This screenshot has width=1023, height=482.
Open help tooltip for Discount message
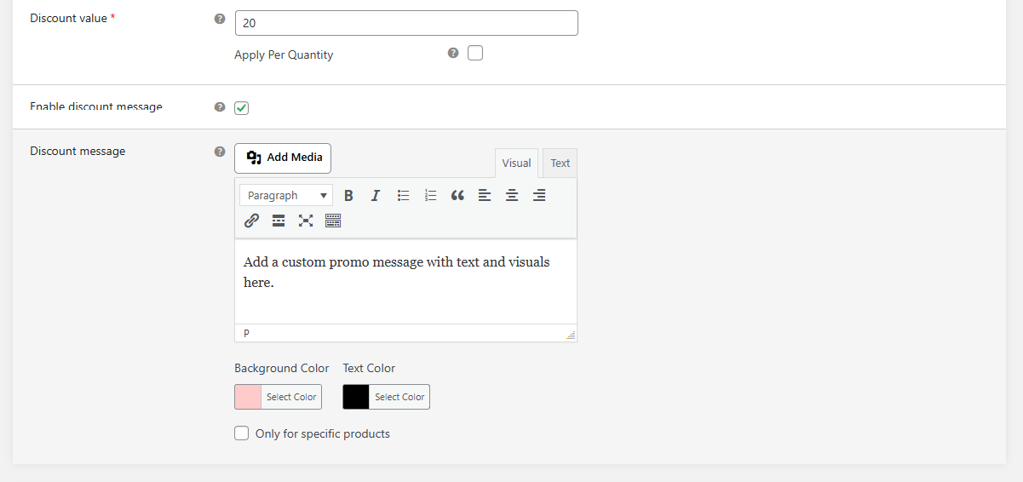pyautogui.click(x=220, y=152)
